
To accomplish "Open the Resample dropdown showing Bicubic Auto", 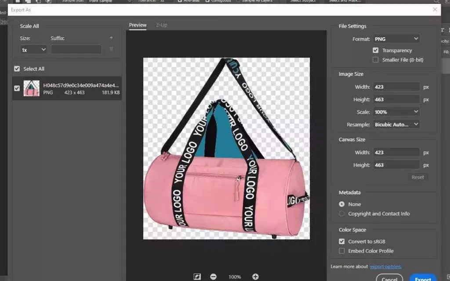I will (396, 124).
